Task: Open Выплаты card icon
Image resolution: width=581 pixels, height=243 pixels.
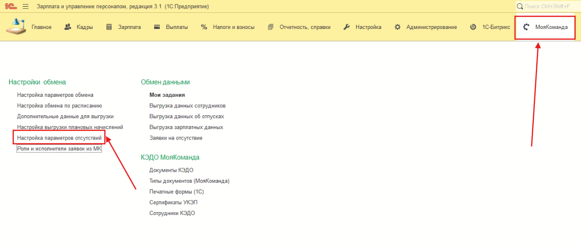Action: [157, 27]
